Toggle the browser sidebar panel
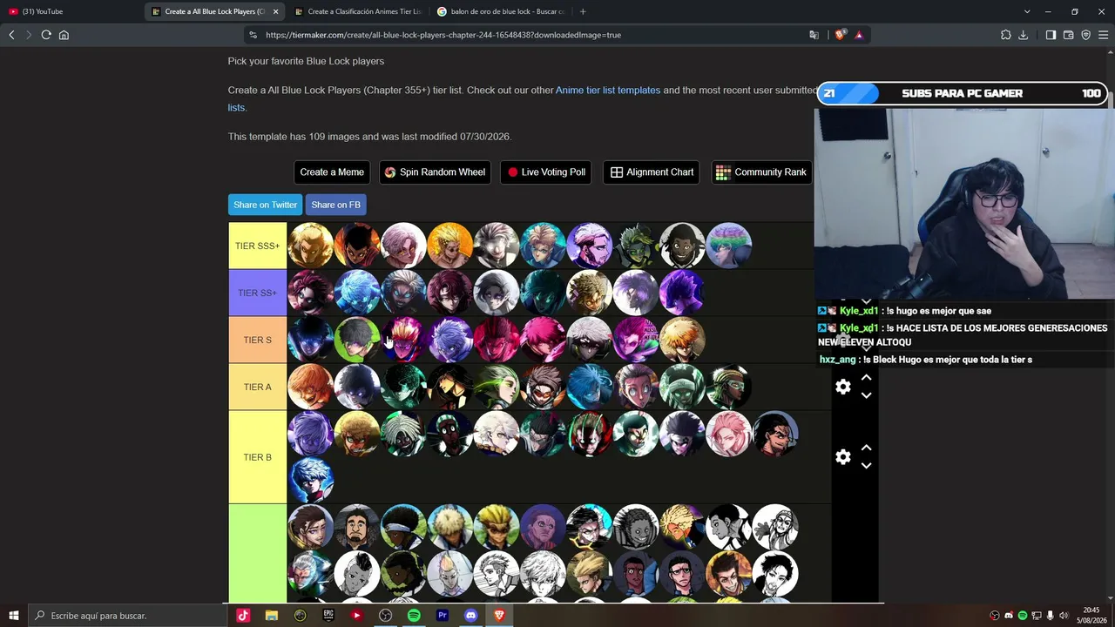Screen dimensions: 1115x627 pyautogui.click(x=1051, y=35)
